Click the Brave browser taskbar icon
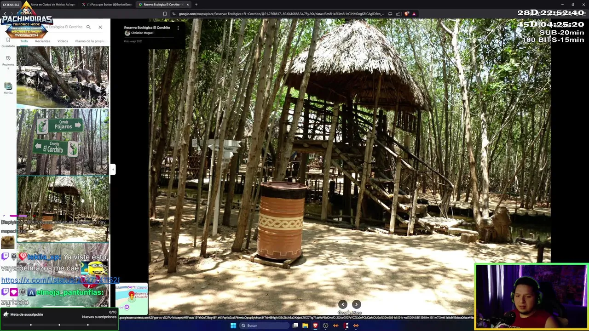This screenshot has width=589, height=331. (315, 325)
